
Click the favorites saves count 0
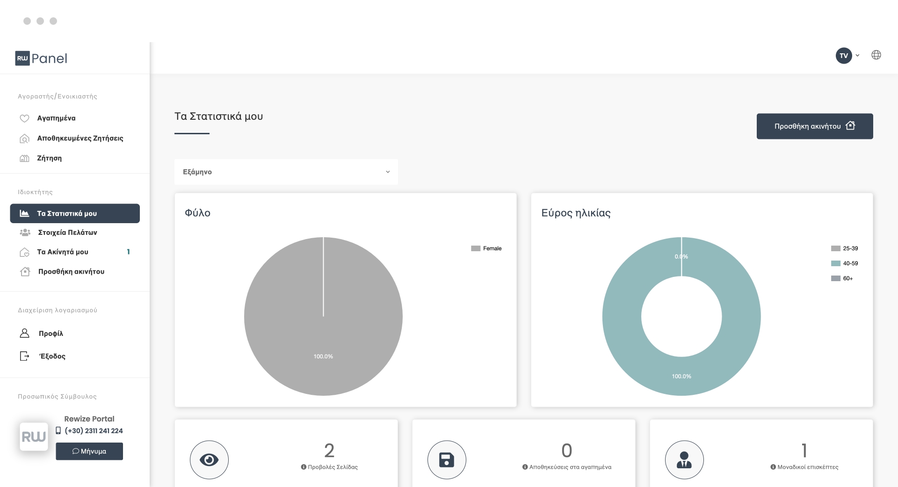pyautogui.click(x=567, y=451)
